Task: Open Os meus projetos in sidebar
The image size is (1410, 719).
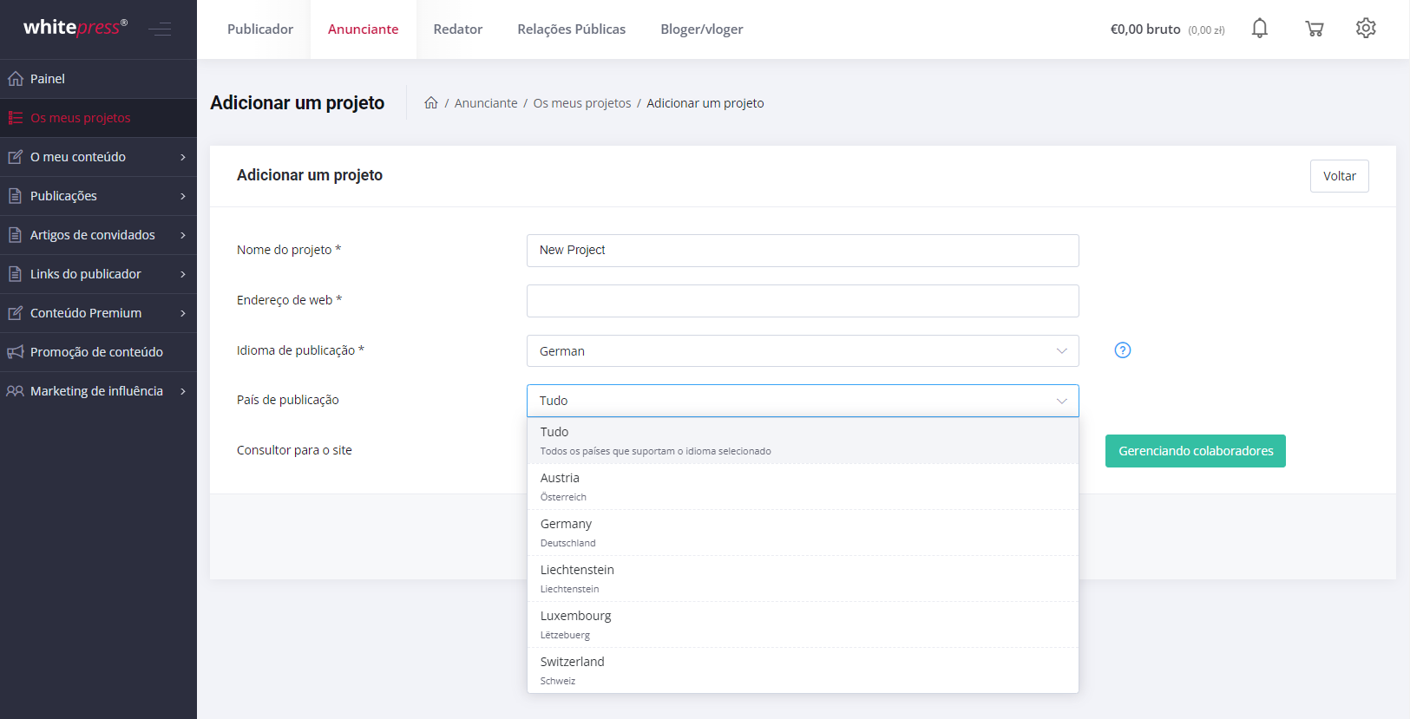Action: 98,118
